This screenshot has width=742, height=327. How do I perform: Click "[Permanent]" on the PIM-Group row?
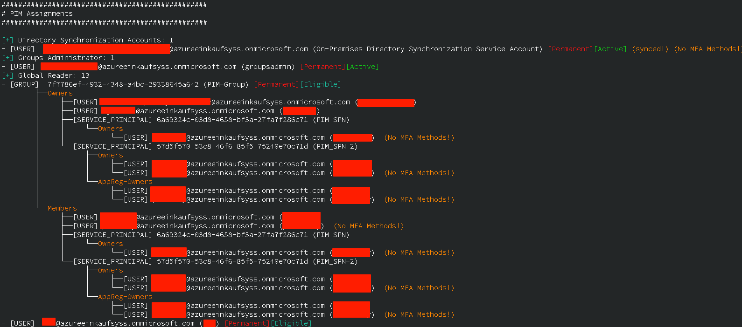(277, 84)
